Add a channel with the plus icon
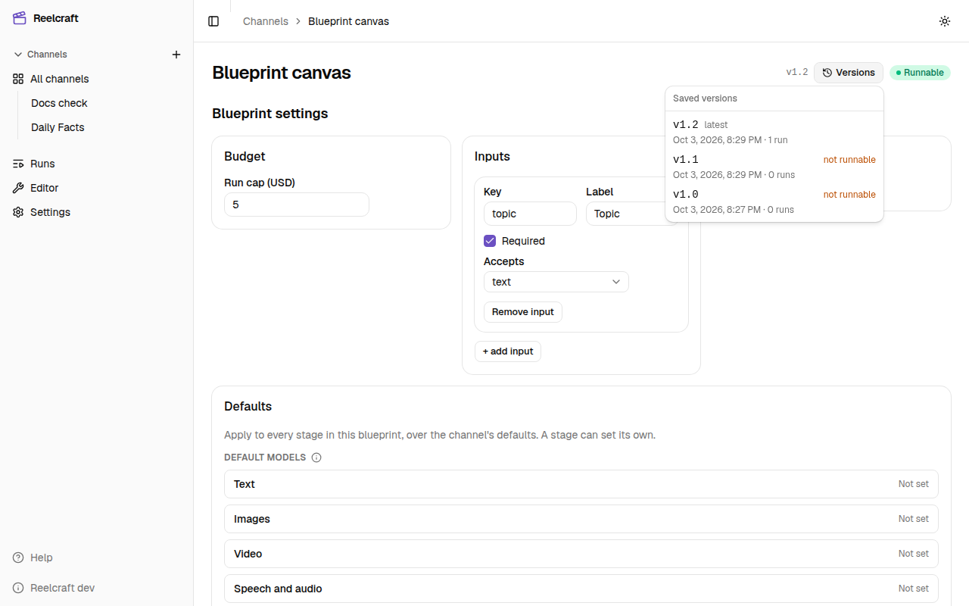969x606 pixels. 176,55
